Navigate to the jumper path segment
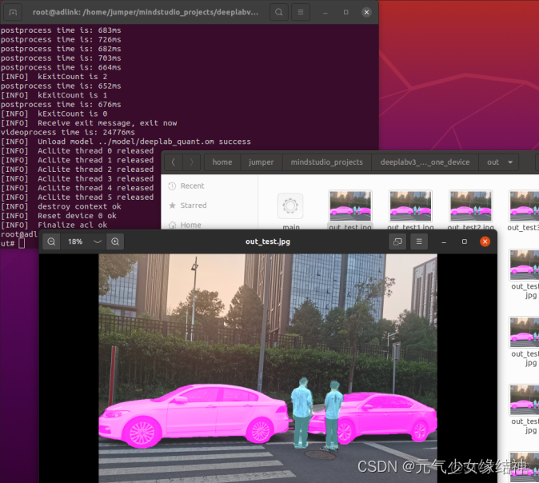Screen dimensions: 539x483 [262, 162]
